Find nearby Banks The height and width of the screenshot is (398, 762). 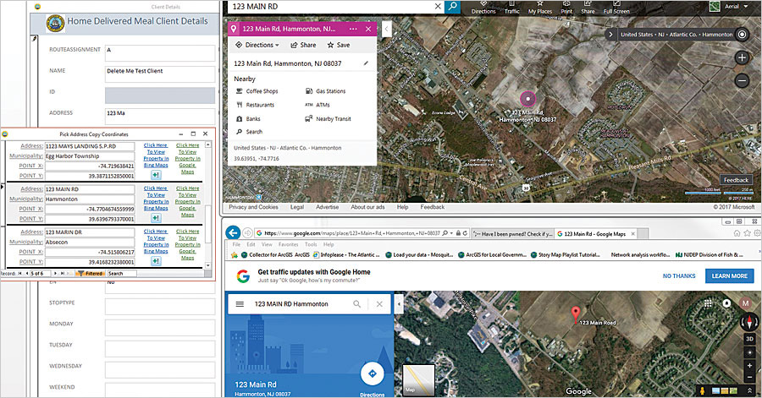248,119
